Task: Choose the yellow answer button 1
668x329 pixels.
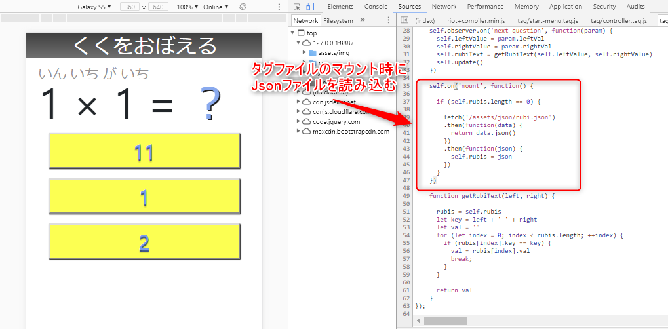Action: (x=144, y=197)
